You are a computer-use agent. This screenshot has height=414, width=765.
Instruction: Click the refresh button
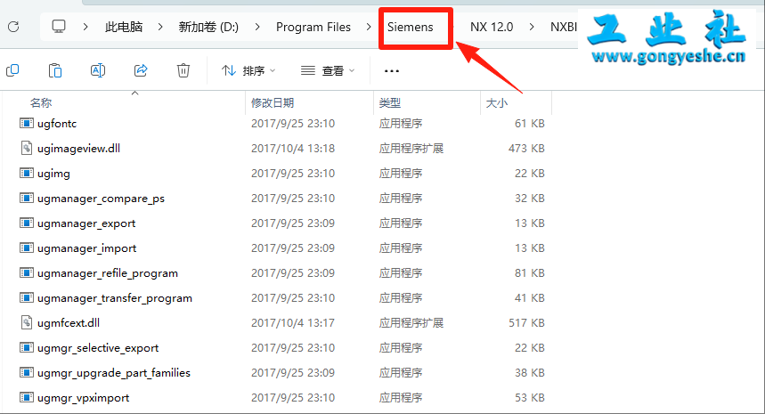pos(13,27)
